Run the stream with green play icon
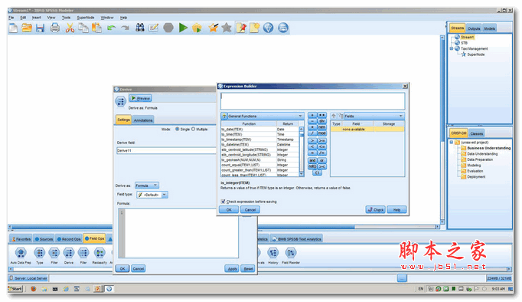Screen dimensions: 522x302 coord(183,28)
